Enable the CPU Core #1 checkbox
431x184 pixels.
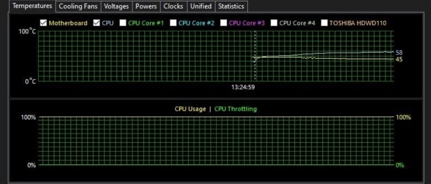[x=123, y=23]
